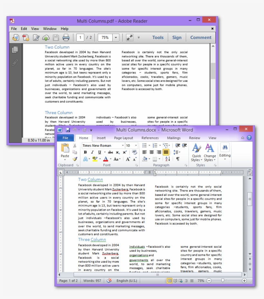Image resolution: width=264 pixels, height=299 pixels.
Task: Click the Tools button in Adobe Reader
Action: pos(157,37)
